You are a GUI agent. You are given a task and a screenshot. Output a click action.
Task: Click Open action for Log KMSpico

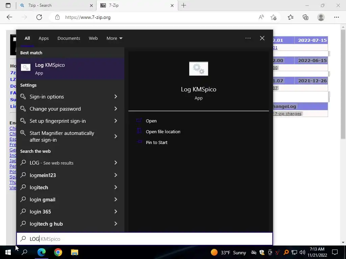tap(151, 121)
